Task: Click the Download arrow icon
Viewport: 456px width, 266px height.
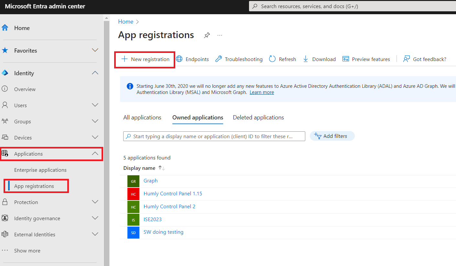Action: coord(306,59)
